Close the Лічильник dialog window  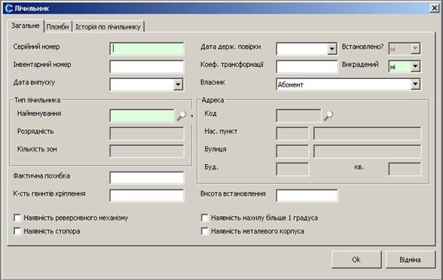click(434, 8)
